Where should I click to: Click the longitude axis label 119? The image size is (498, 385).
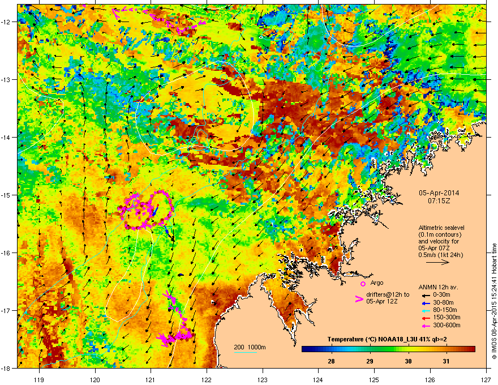coord(40,379)
